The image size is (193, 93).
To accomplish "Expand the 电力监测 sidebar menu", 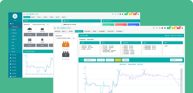I will 15,55.
